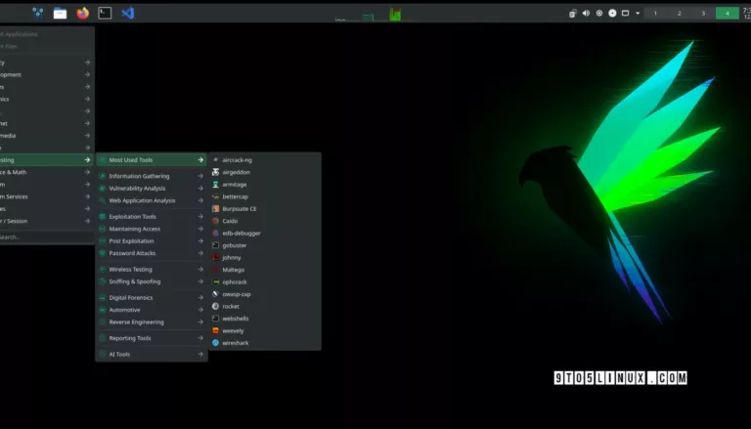
Task: Click the owasp-zap entry
Action: coord(236,293)
